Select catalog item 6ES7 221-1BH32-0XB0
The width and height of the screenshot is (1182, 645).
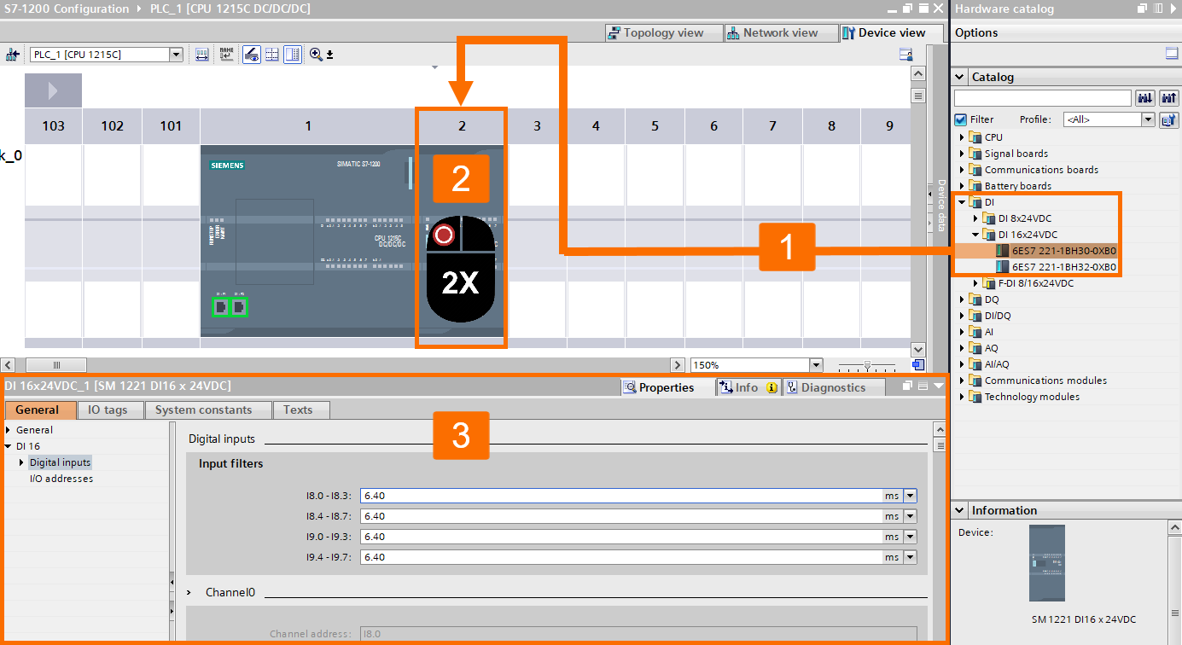1063,267
